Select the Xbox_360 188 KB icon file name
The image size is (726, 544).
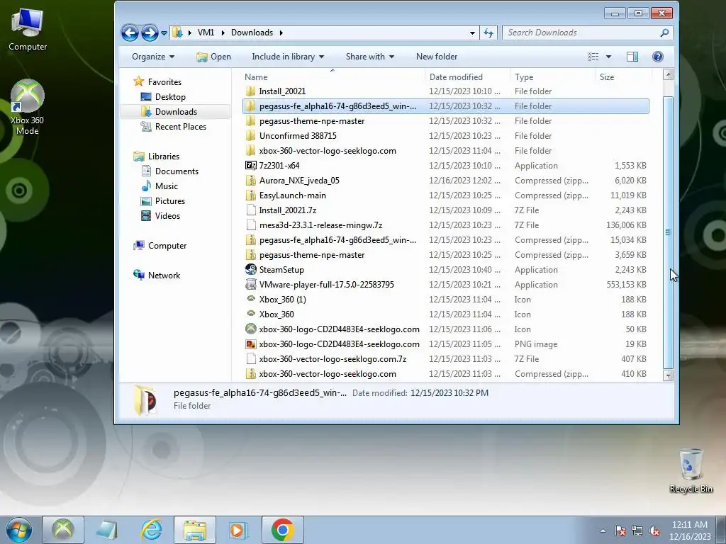point(277,314)
